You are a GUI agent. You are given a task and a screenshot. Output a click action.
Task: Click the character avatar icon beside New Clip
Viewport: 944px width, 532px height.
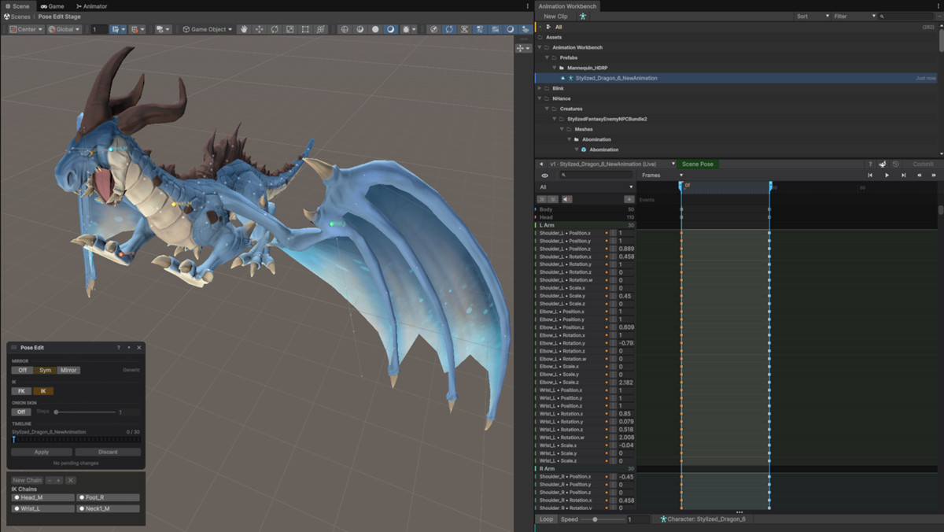583,16
